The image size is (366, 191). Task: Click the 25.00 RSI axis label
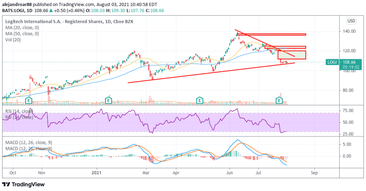348,134
